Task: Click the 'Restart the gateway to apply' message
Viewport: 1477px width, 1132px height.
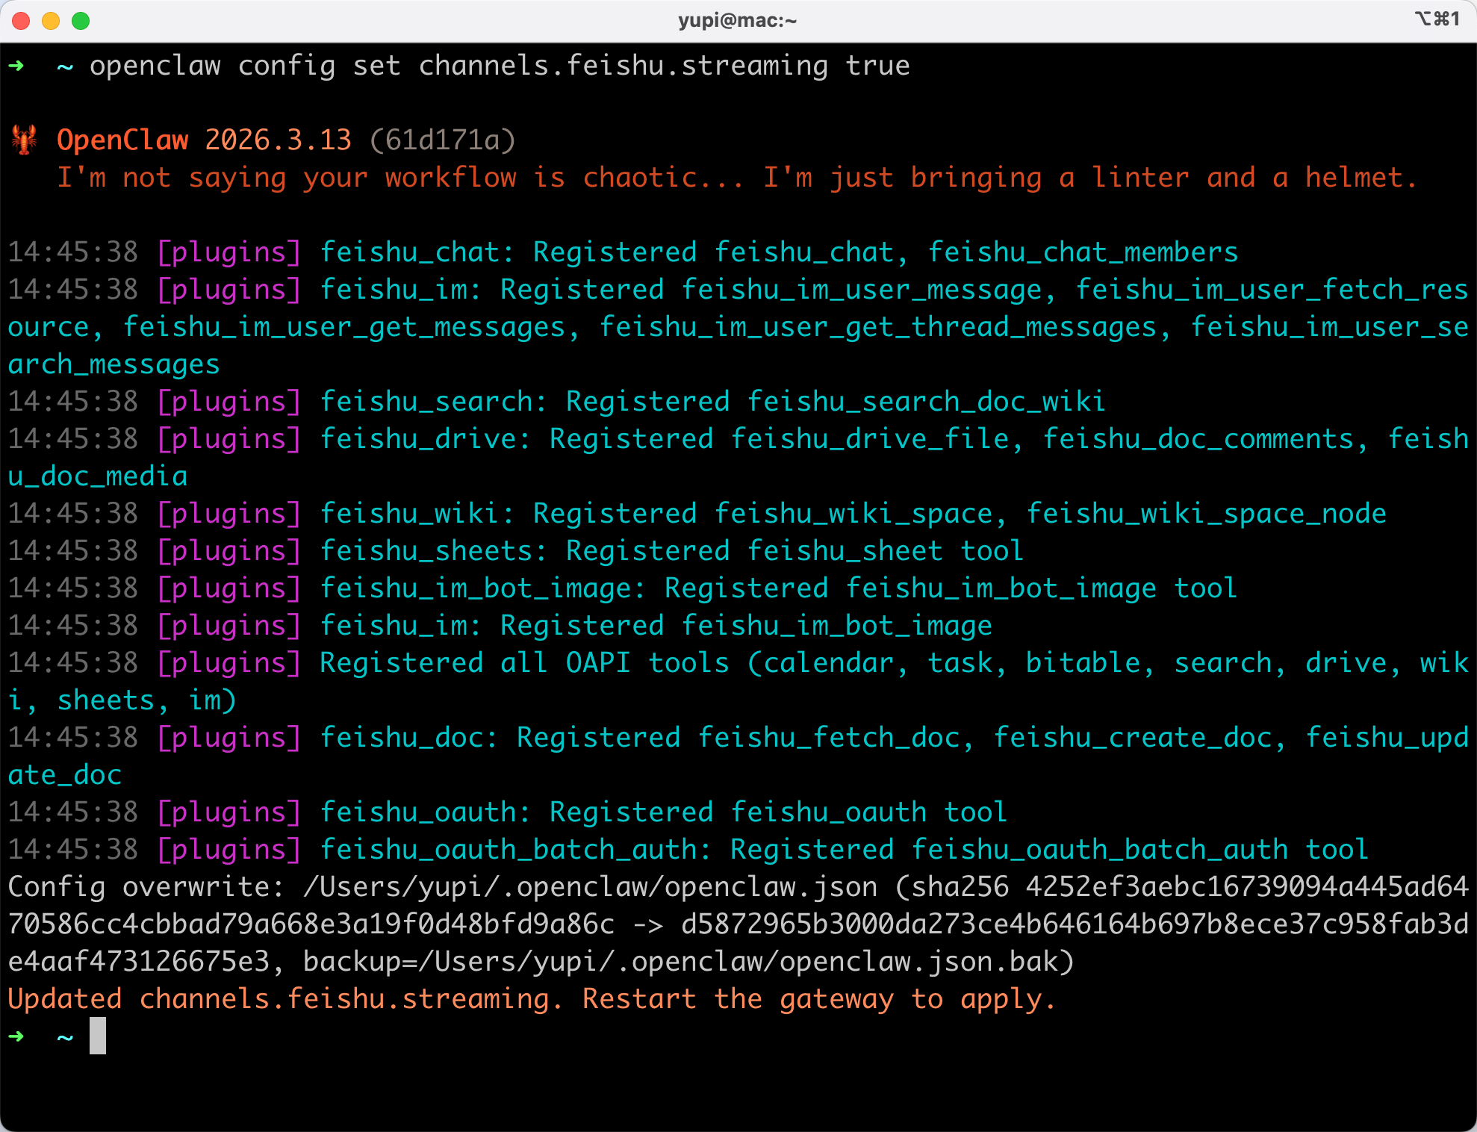Action: (x=818, y=999)
